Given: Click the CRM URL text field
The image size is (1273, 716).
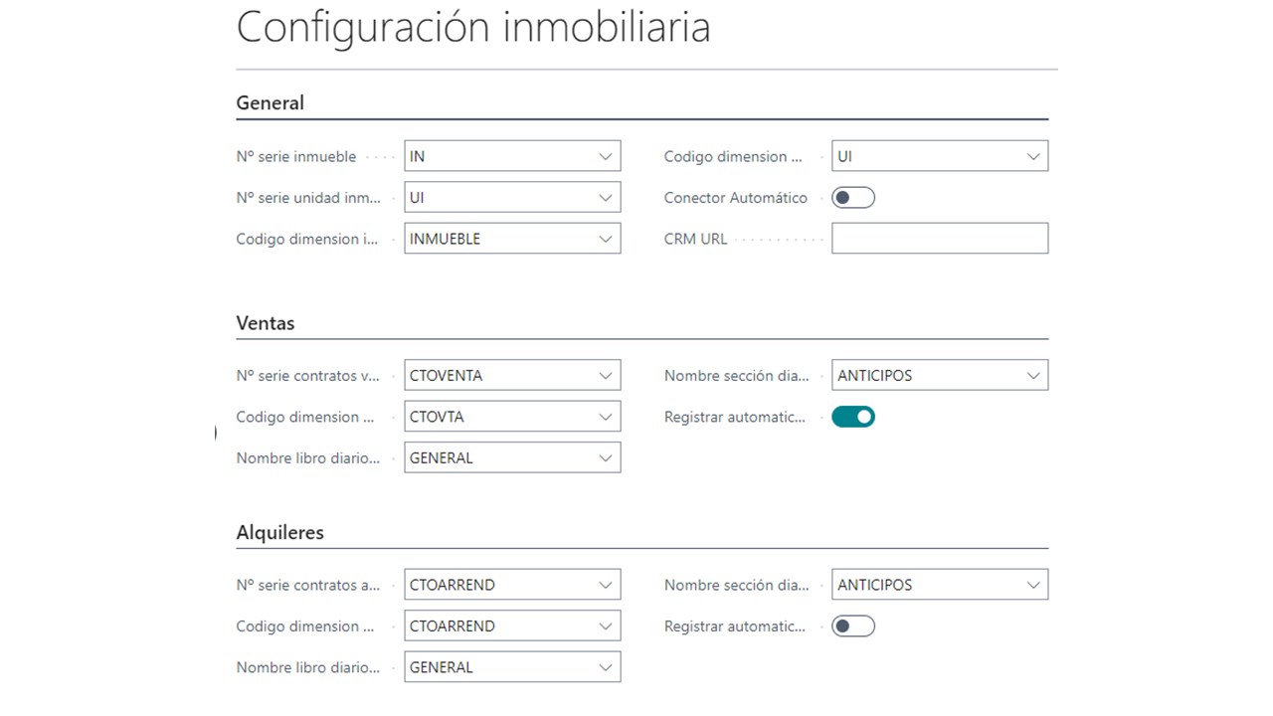Looking at the screenshot, I should click(x=939, y=239).
